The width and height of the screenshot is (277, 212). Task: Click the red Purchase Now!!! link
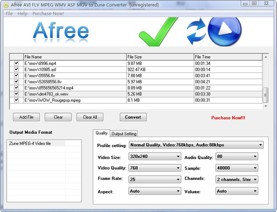[x=228, y=118]
